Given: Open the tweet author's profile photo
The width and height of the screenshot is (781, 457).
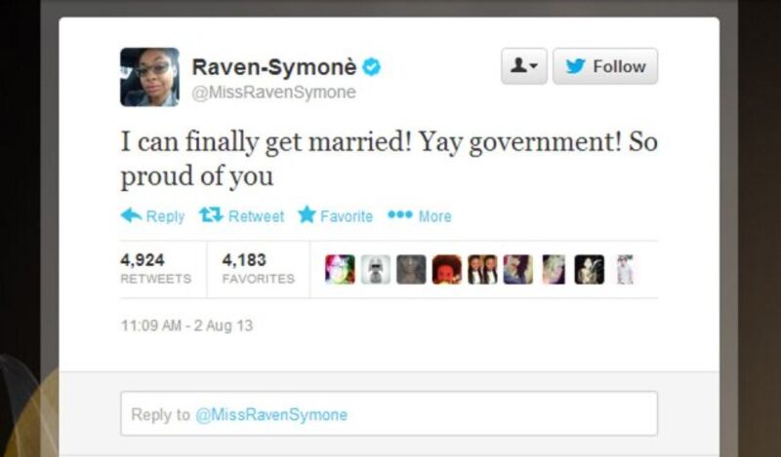Looking at the screenshot, I should pos(149,77).
